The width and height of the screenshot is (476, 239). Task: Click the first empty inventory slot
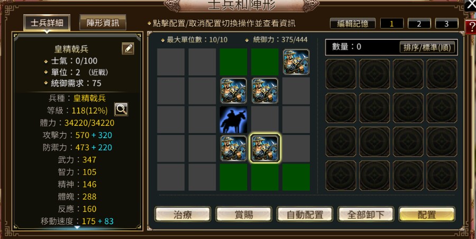[341, 74]
